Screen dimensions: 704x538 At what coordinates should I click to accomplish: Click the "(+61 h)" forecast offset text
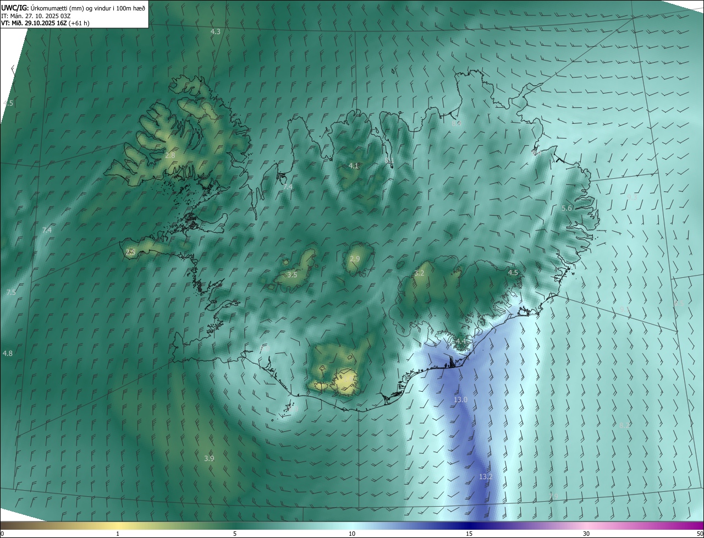point(79,23)
